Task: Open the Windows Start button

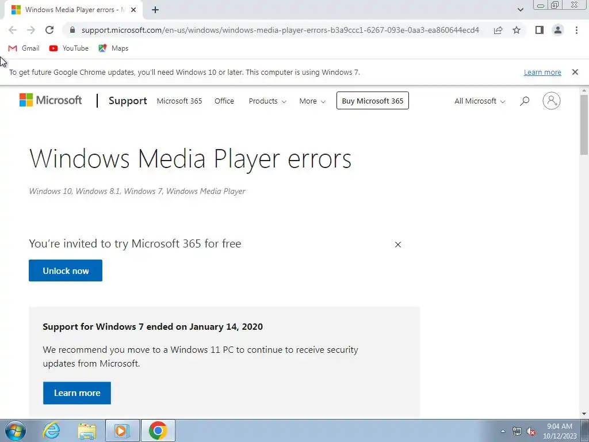Action: [x=15, y=430]
